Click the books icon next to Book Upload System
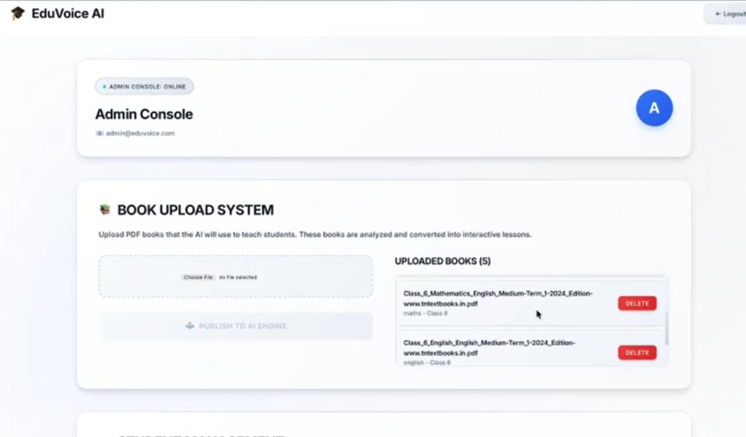 (x=105, y=210)
